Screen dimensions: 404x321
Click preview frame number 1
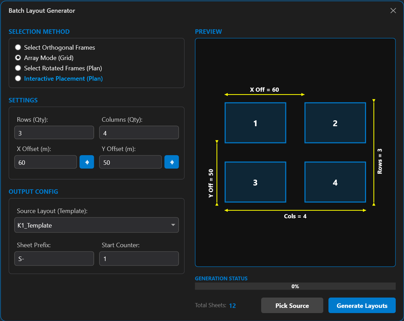click(x=255, y=123)
